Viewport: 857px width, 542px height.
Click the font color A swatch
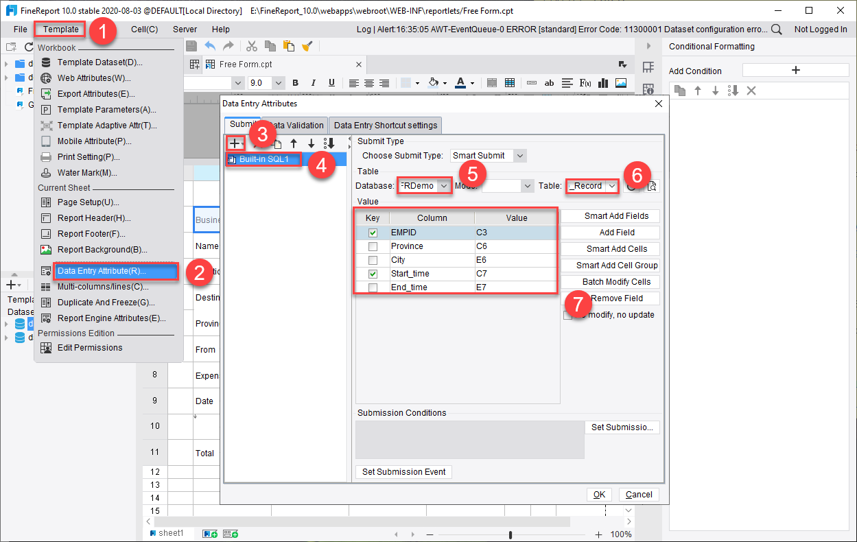(461, 83)
